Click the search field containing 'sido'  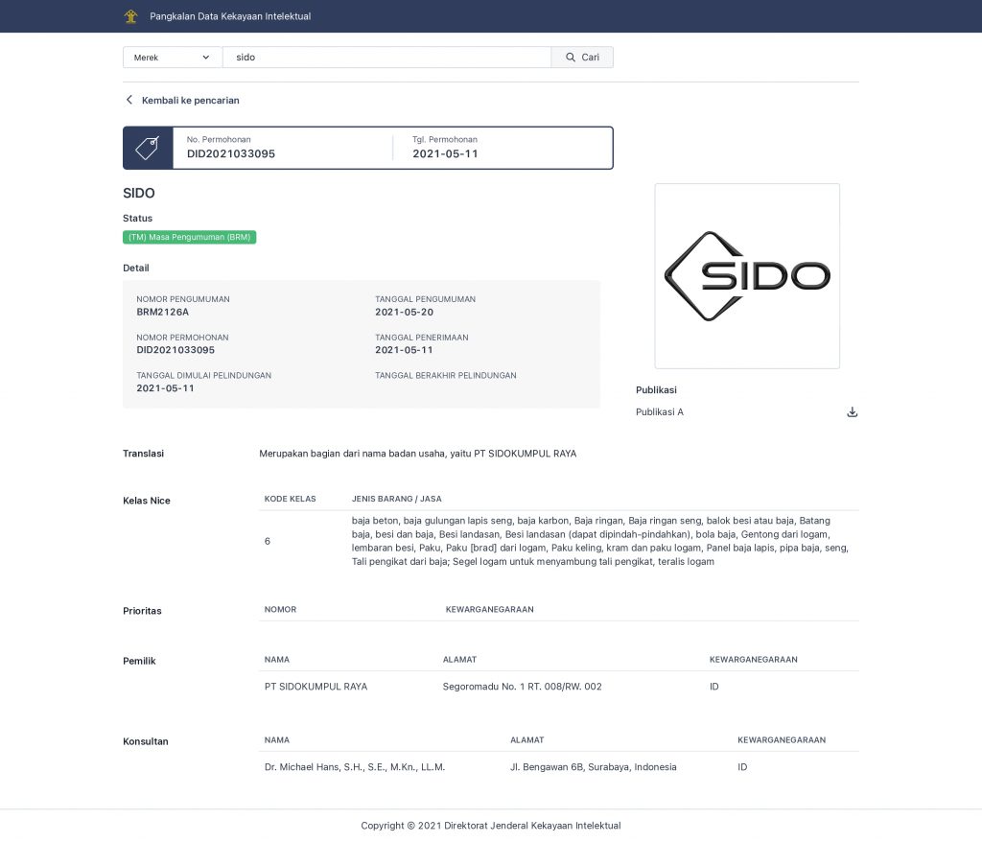pos(386,58)
